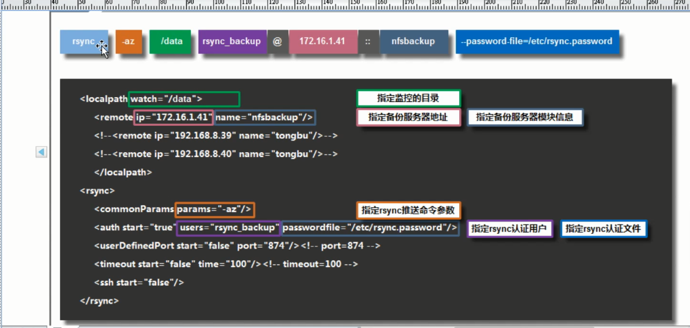Click the ip="172.16.1.41" attribute text
The width and height of the screenshot is (690, 328).
coord(174,118)
